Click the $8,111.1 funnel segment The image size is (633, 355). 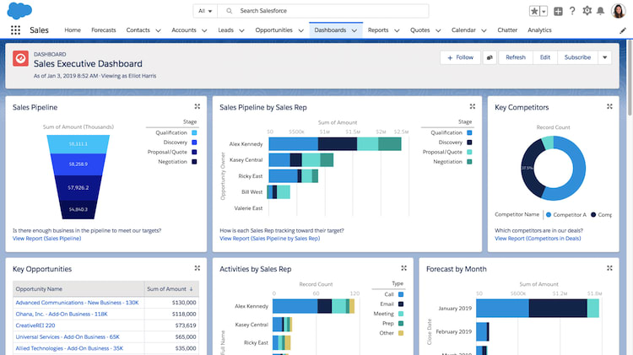pos(78,144)
